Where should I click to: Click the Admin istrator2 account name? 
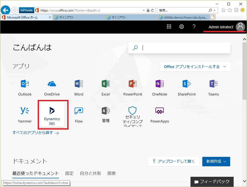(x=221, y=27)
